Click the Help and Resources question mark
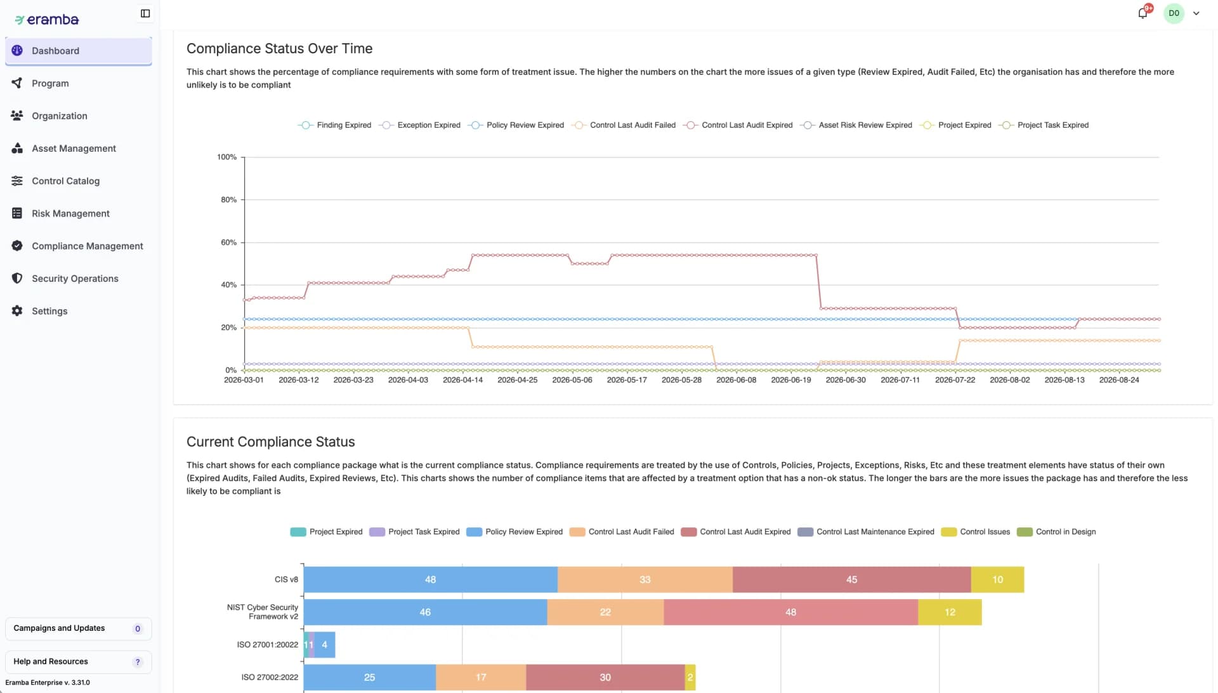The height and width of the screenshot is (693, 1218). coord(138,662)
